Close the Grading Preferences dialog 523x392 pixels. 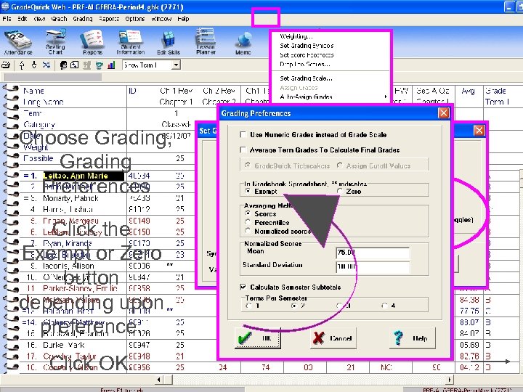pyautogui.click(x=443, y=113)
